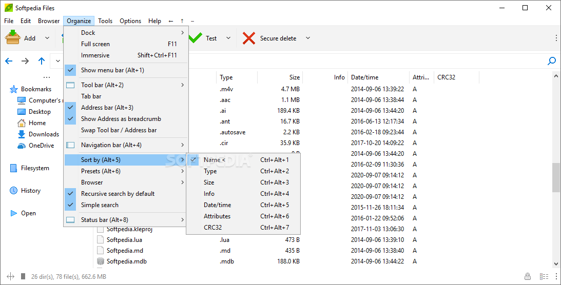The height and width of the screenshot is (285, 561).
Task: Go back with the left arrow
Action: pyautogui.click(x=9, y=61)
